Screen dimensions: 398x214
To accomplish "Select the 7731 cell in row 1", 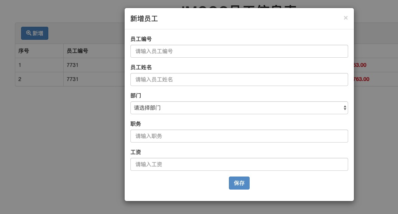I will point(72,65).
